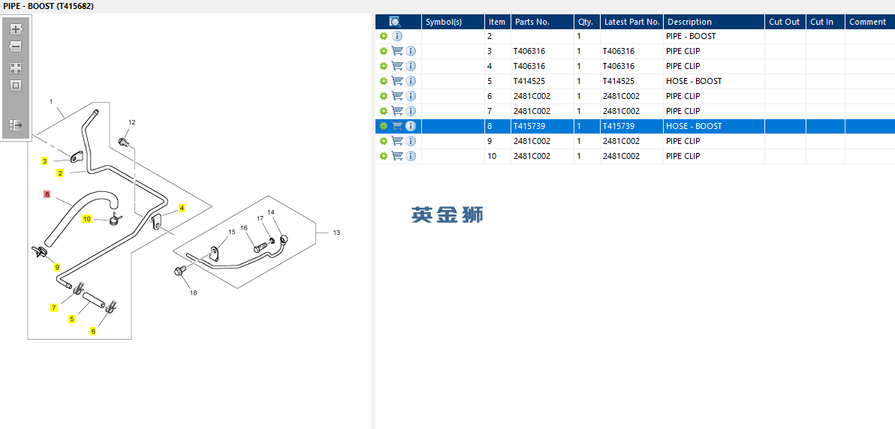Click the Cut Out column header
The width and height of the screenshot is (895, 429).
point(785,22)
